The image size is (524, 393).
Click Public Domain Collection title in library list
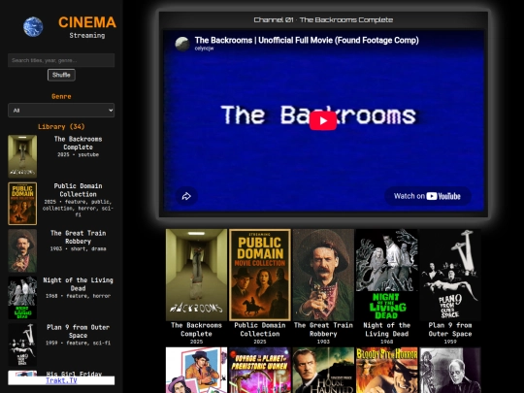pyautogui.click(x=78, y=190)
